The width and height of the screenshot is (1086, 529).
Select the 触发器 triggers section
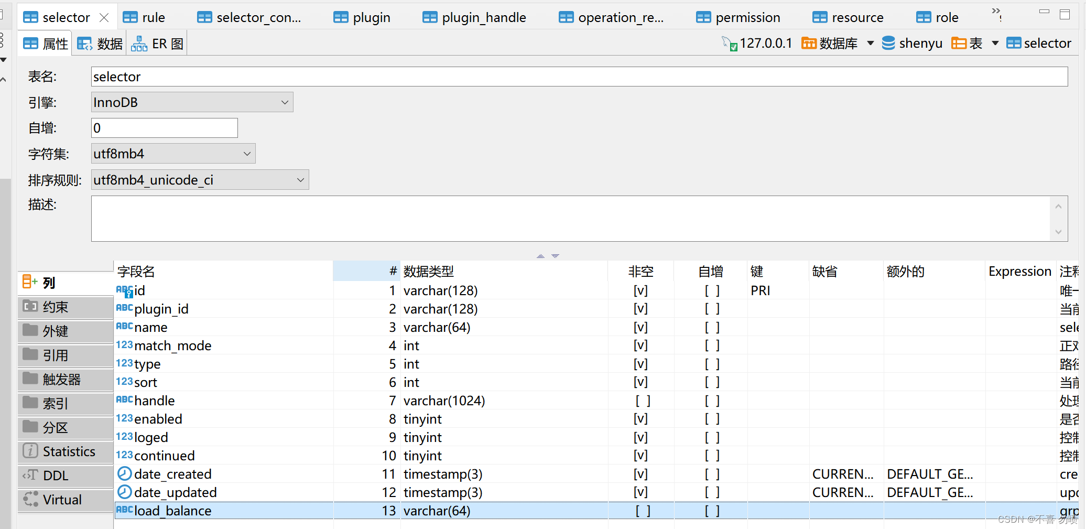pos(66,379)
